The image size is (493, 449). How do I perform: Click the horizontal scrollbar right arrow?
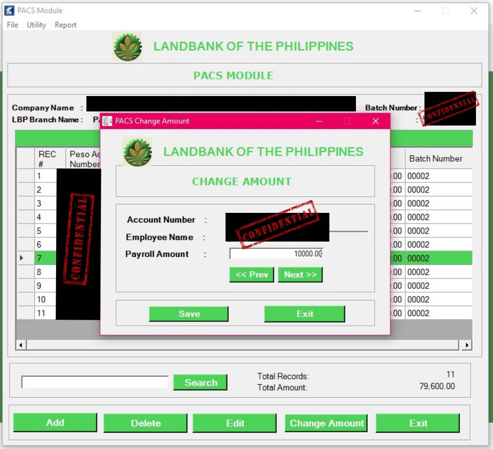(x=467, y=345)
